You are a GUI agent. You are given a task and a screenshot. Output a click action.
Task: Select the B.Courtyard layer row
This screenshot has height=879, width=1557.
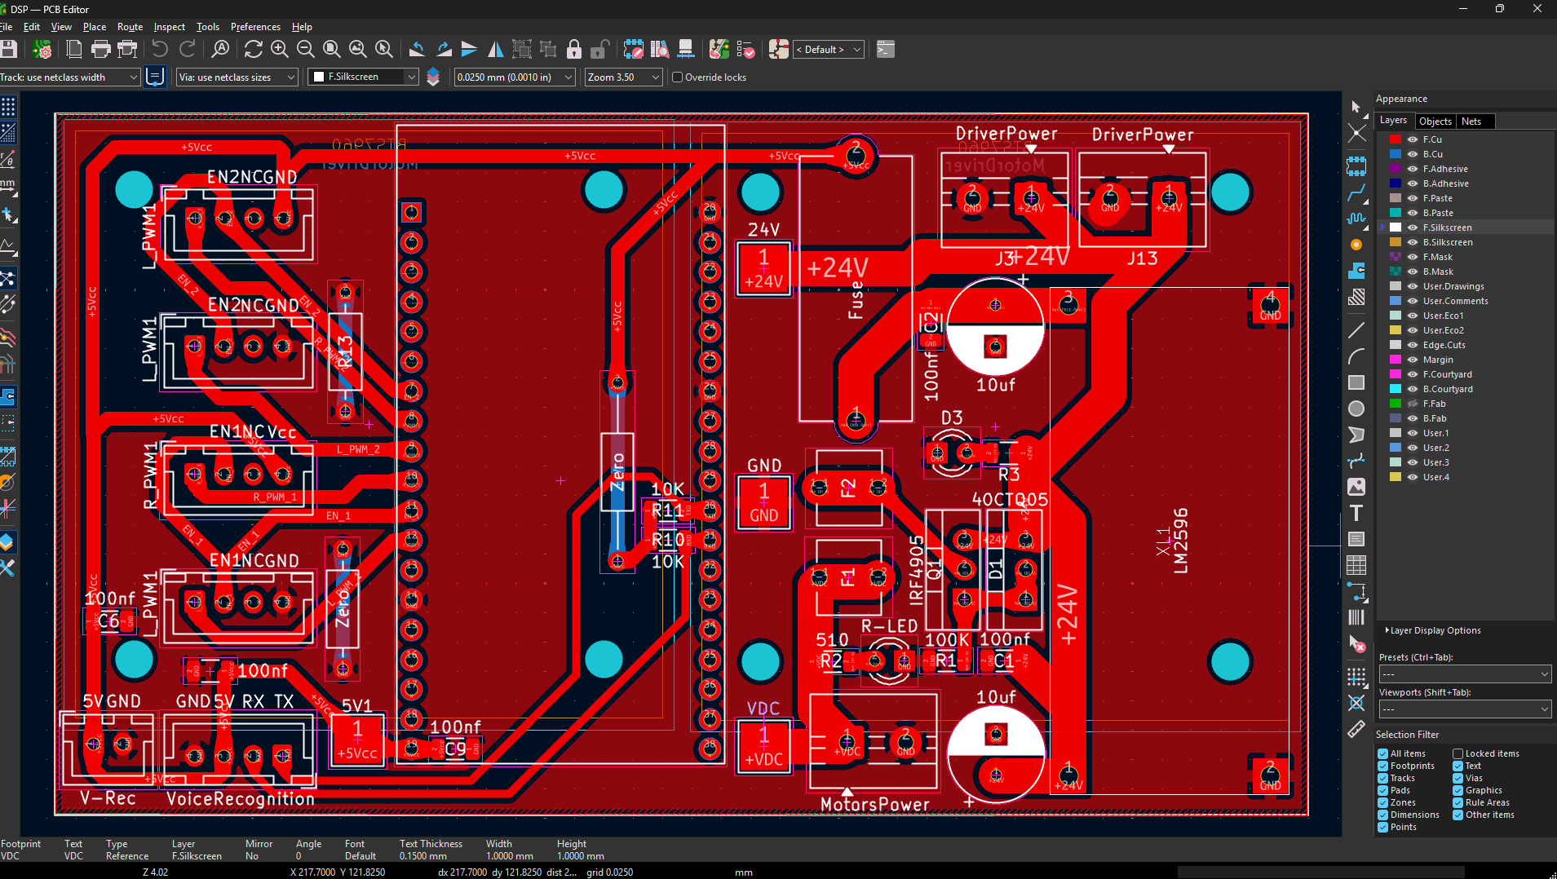pos(1465,389)
